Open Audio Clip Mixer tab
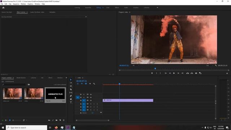 (37, 12)
